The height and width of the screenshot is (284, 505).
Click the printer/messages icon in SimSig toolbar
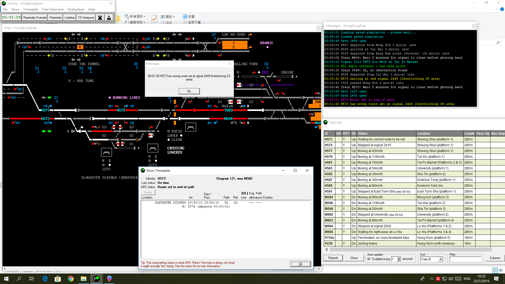tap(109, 18)
